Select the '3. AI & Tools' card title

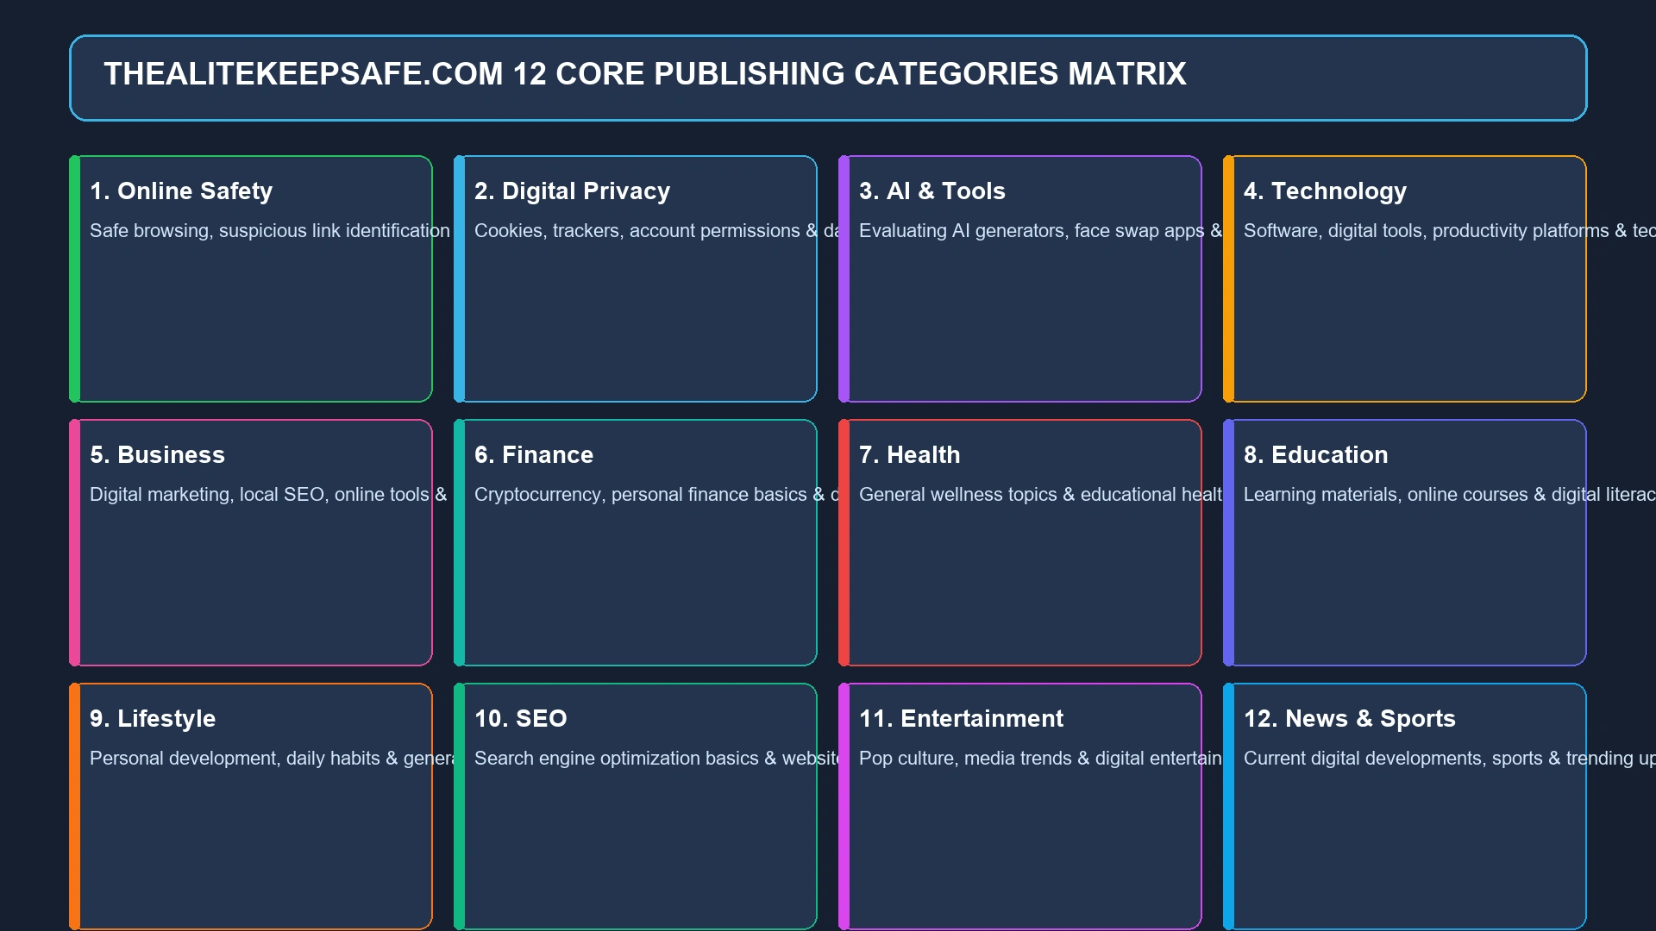tap(932, 191)
